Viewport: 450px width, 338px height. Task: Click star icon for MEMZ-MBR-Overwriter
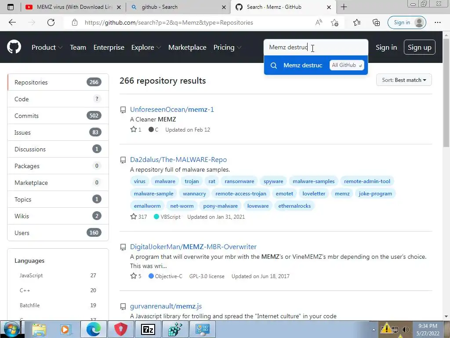[134, 276]
